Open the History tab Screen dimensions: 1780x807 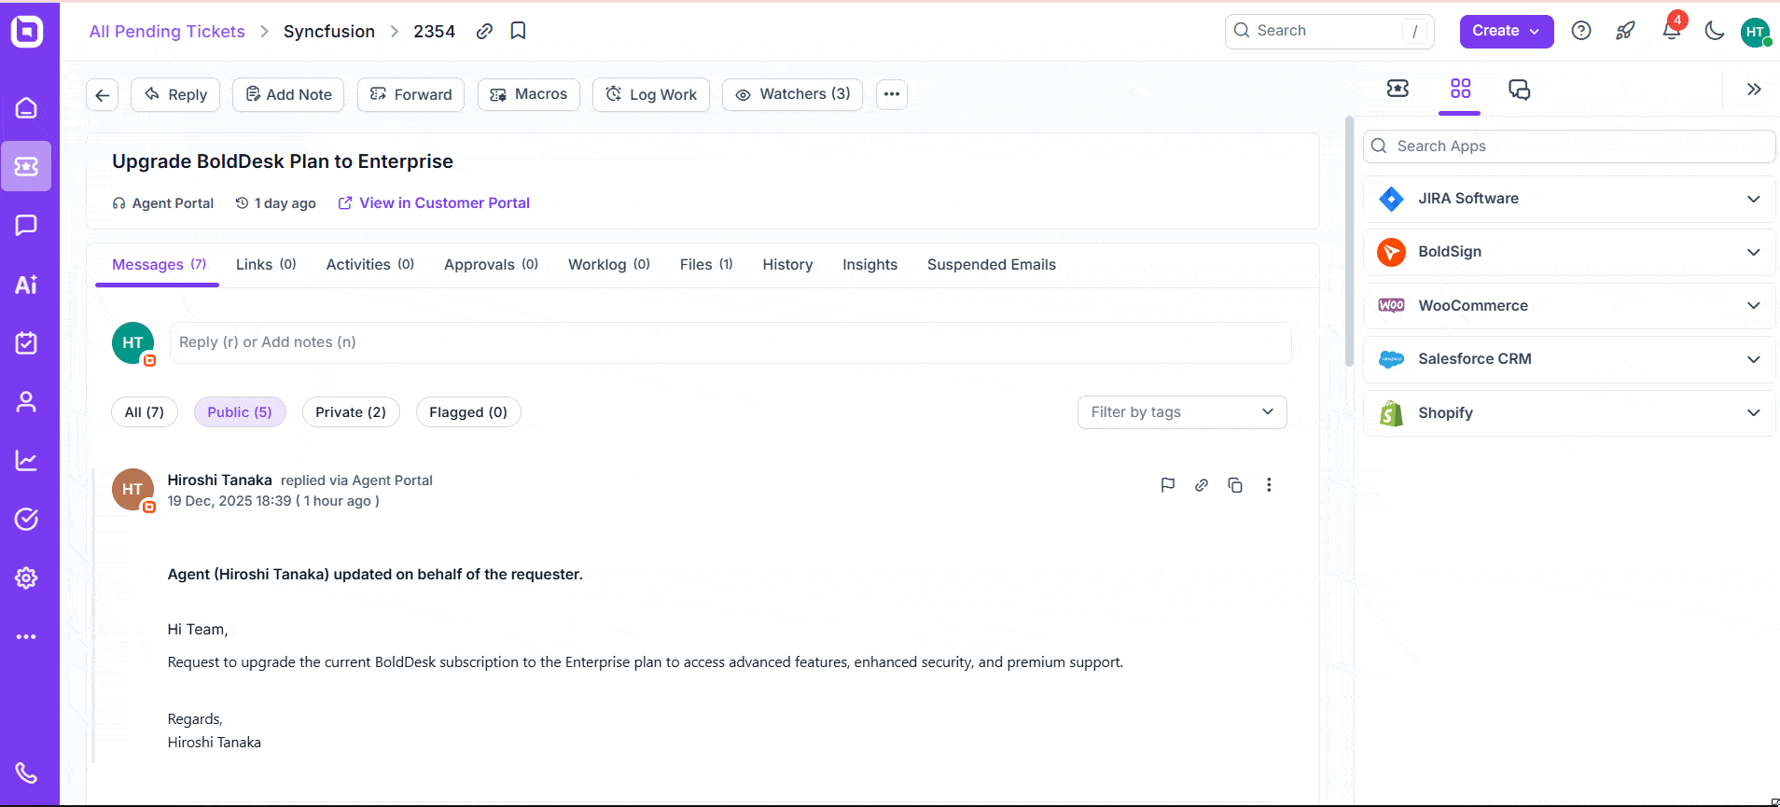[787, 265]
